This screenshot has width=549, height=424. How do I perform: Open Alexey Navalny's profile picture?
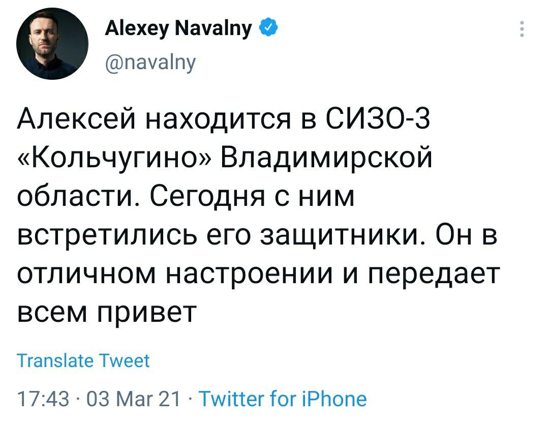coord(52,44)
